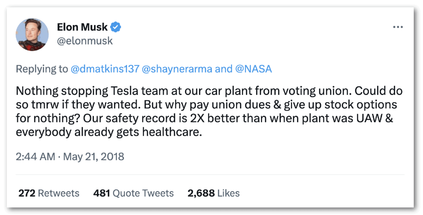This screenshot has width=423, height=215.
Task: Open the three-dot more options menu
Action: 398,27
